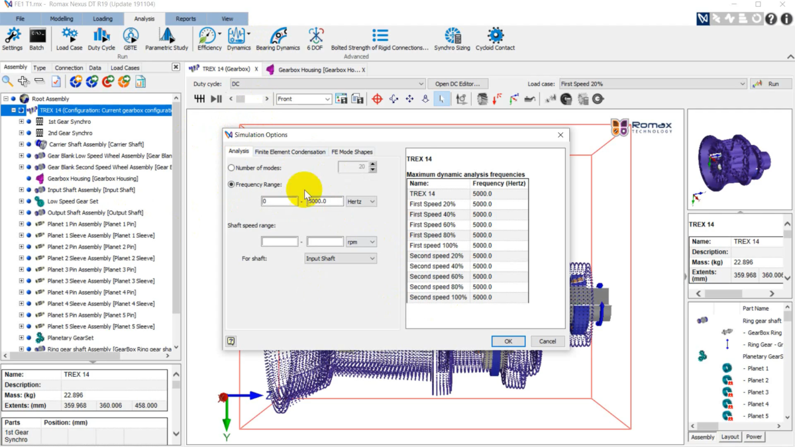Open the Batch run tool
The height and width of the screenshot is (447, 795).
[37, 39]
